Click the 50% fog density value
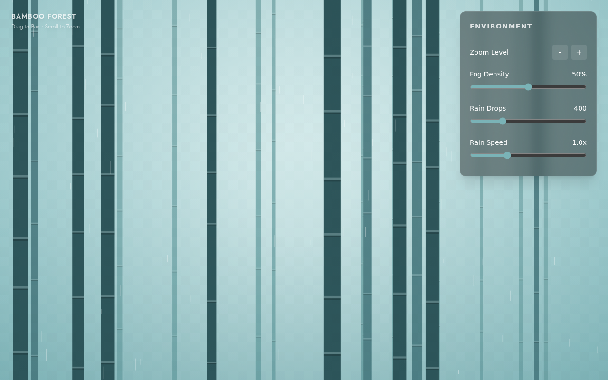 coord(579,74)
